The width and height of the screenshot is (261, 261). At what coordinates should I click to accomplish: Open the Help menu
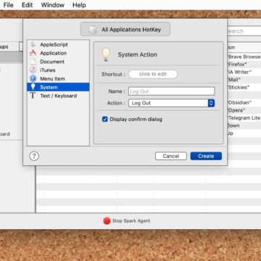click(x=79, y=5)
